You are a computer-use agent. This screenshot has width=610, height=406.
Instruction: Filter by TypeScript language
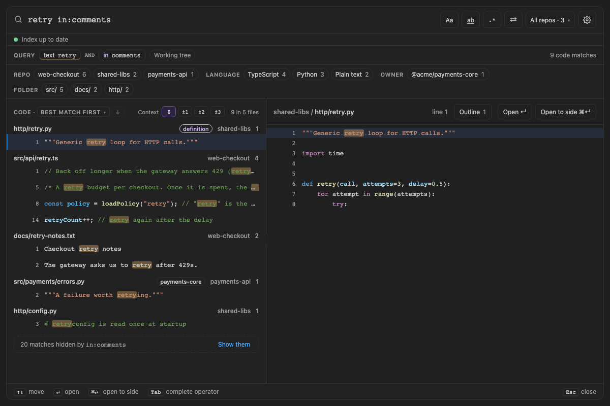coord(267,75)
